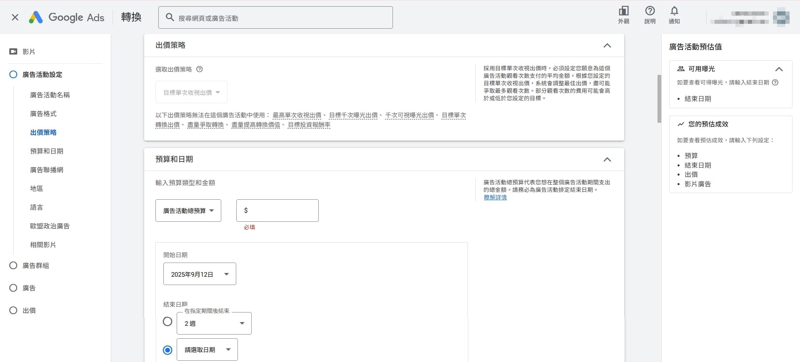Click the 搜尋網頁或廣告活動 search field
This screenshot has width=800, height=362.
(275, 17)
